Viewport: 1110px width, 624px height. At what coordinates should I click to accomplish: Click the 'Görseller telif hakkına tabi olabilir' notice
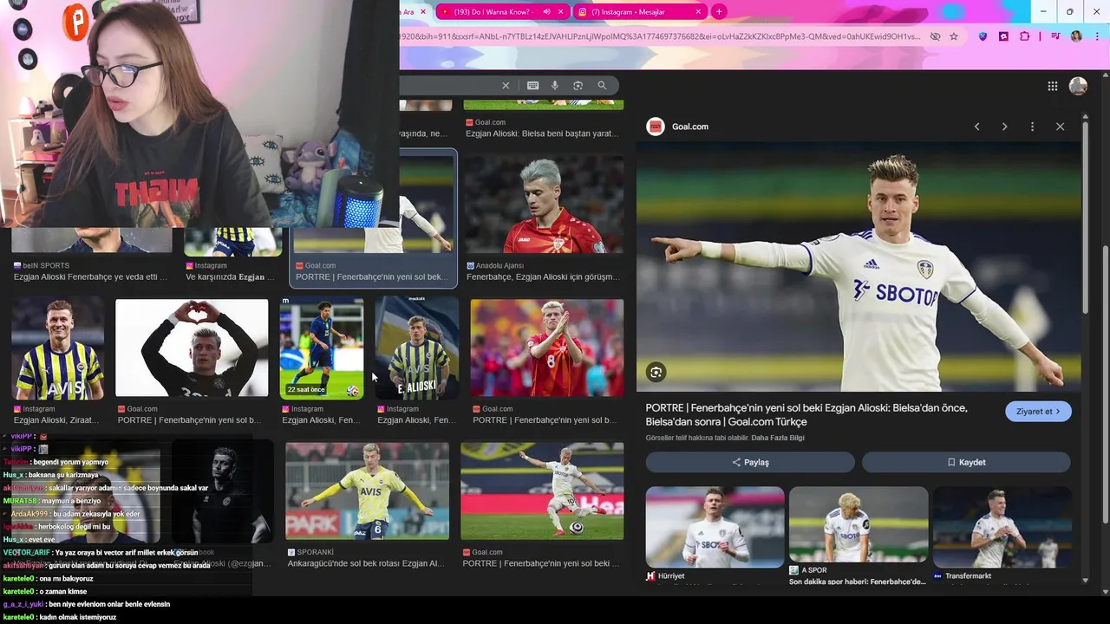[x=697, y=438]
